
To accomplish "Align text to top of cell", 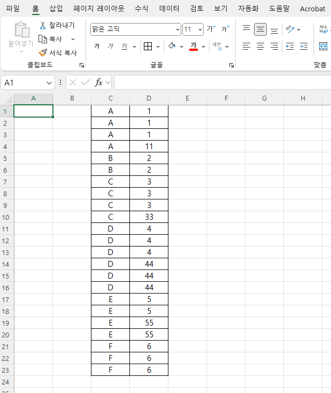I will [x=247, y=28].
